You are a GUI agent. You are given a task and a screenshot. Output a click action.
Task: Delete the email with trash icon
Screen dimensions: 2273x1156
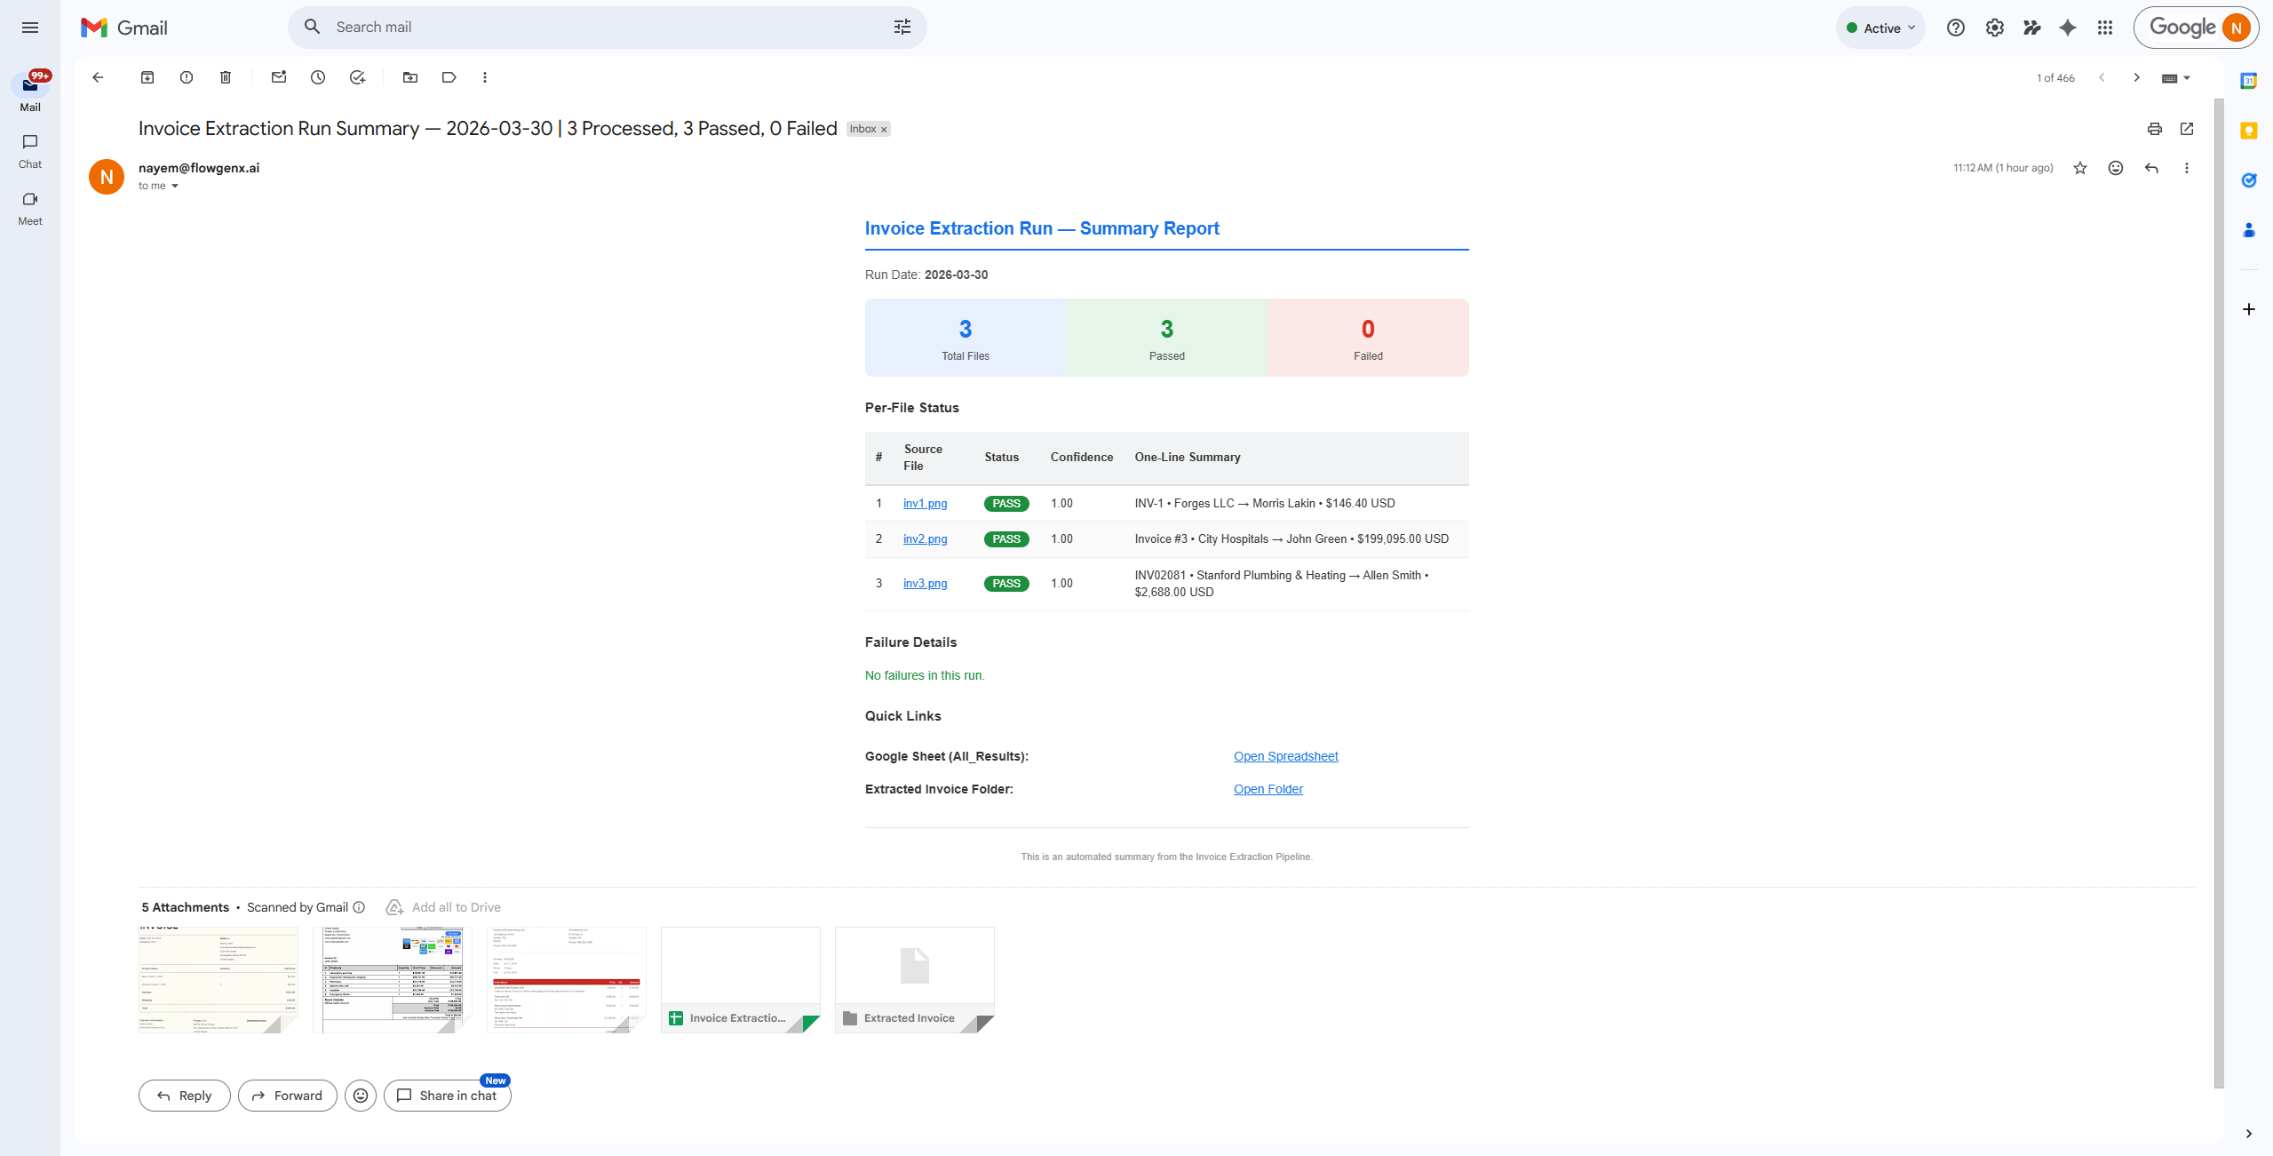pyautogui.click(x=226, y=77)
